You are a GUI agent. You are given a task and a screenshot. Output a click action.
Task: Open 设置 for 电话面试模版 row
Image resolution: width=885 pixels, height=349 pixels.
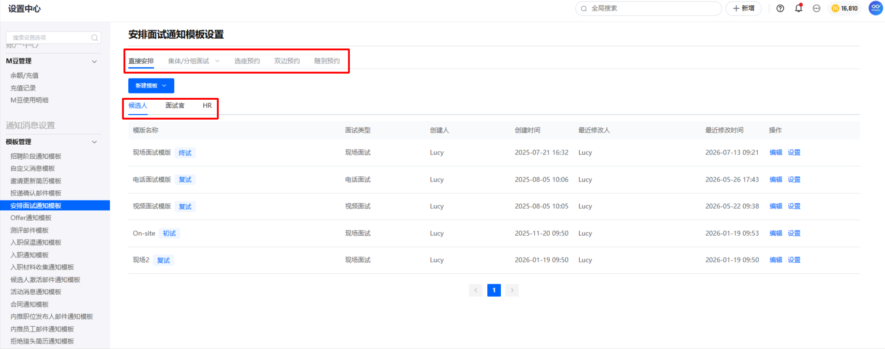(794, 180)
